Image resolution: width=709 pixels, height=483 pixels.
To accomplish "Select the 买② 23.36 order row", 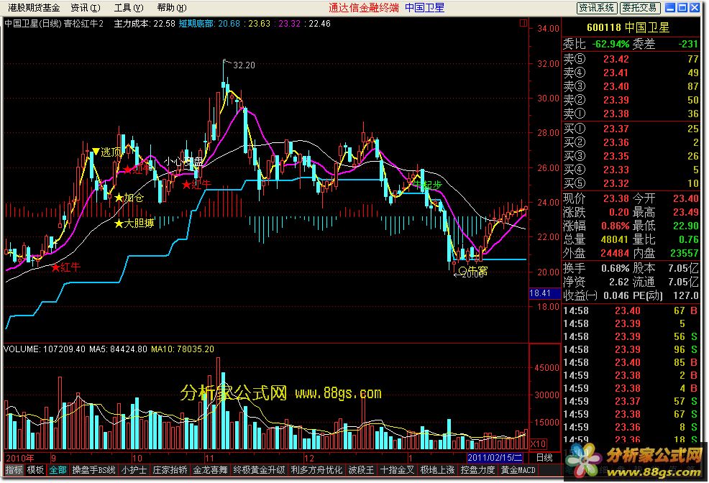I will [x=631, y=142].
